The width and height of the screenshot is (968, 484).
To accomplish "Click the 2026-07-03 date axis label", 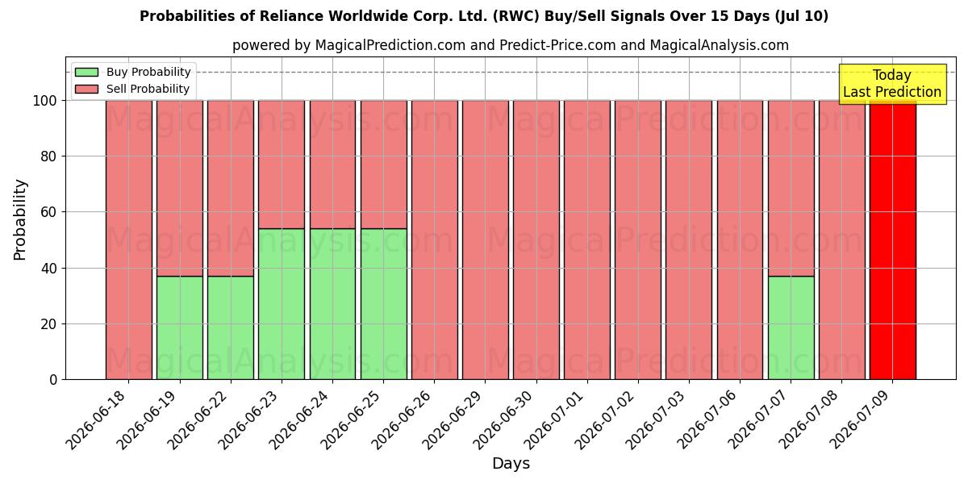I will [658, 418].
